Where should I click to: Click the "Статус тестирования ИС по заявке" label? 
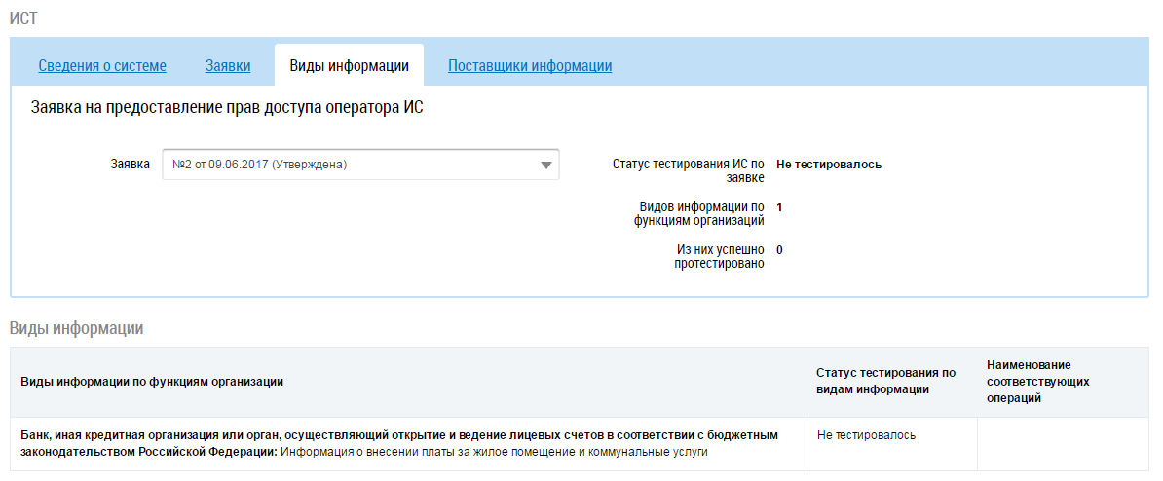point(689,170)
